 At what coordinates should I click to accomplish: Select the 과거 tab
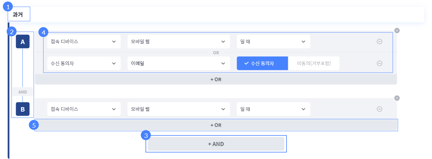point(18,14)
